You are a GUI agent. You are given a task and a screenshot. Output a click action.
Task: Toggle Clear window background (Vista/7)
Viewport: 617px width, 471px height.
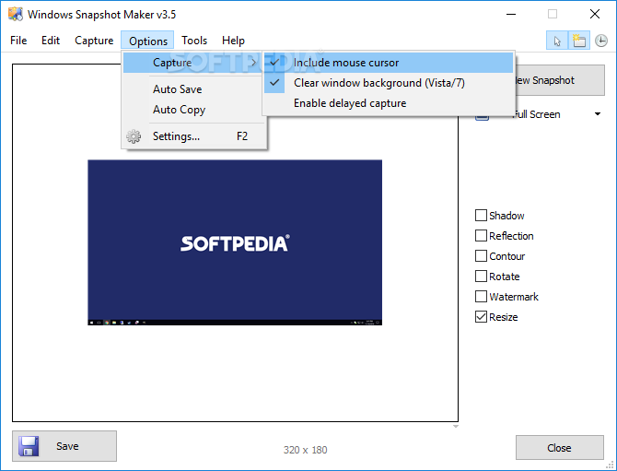(x=389, y=83)
